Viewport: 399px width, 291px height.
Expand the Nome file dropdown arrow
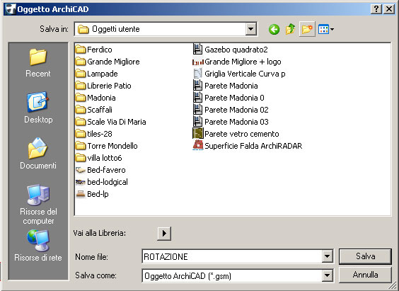click(328, 256)
